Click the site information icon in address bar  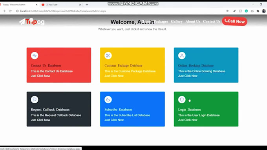(17, 11)
